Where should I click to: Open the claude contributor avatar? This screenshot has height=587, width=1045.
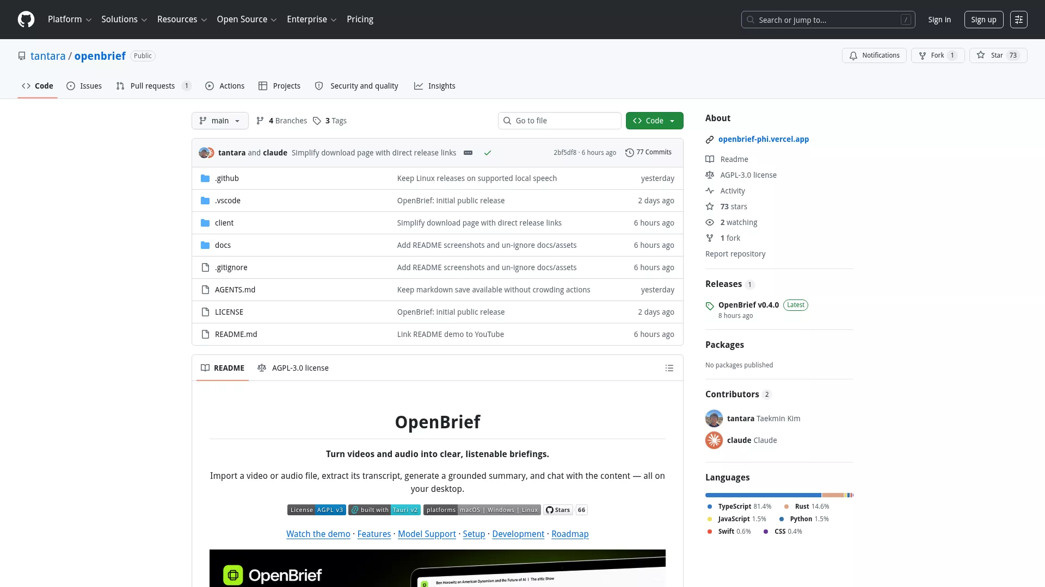[x=714, y=440]
